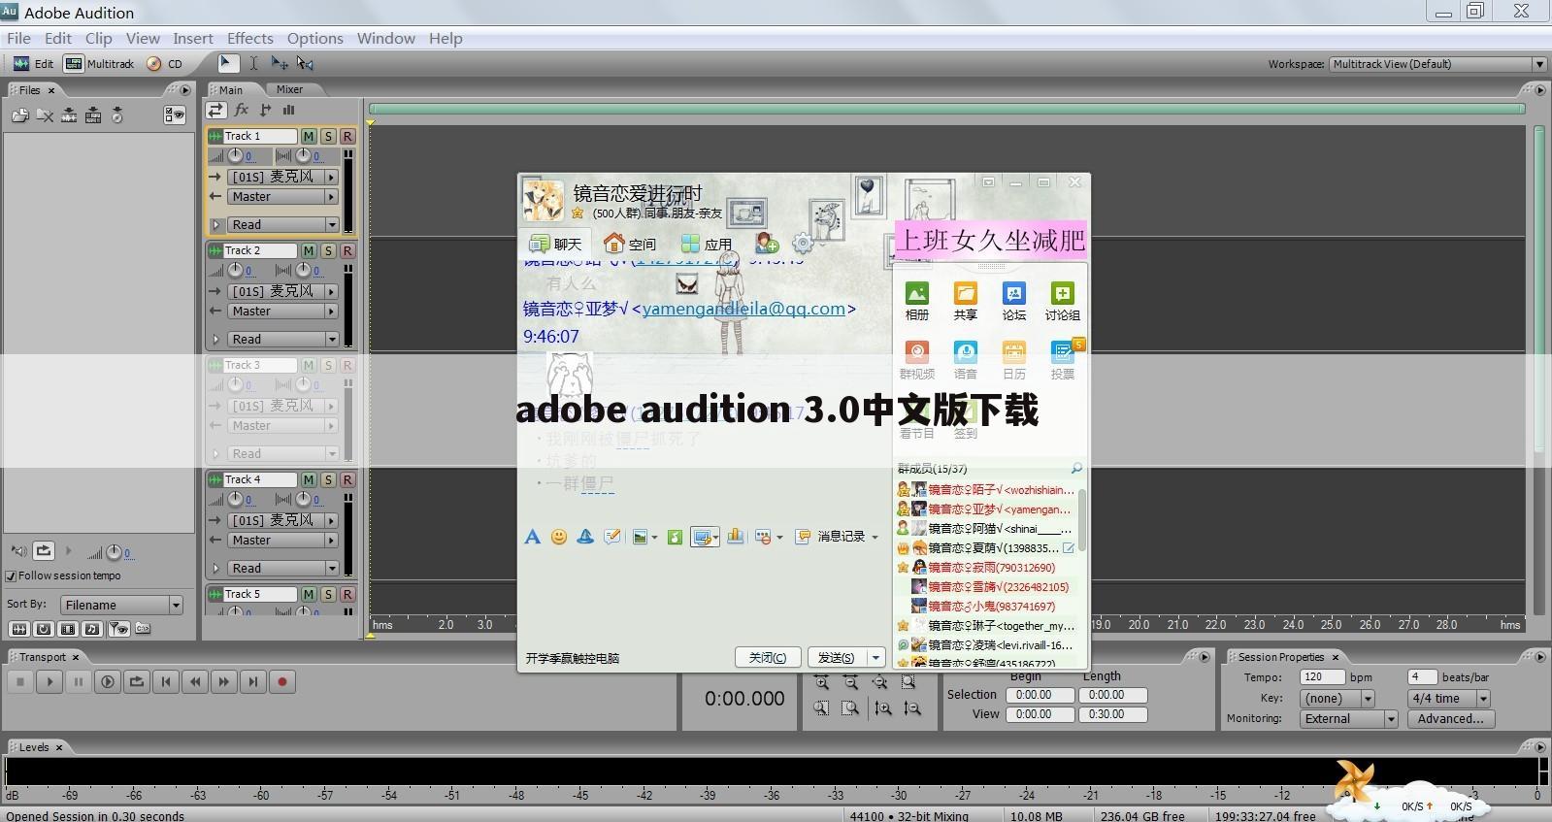Toggle Follow session tempo checkbox
The width and height of the screenshot is (1552, 822).
pyautogui.click(x=12, y=575)
